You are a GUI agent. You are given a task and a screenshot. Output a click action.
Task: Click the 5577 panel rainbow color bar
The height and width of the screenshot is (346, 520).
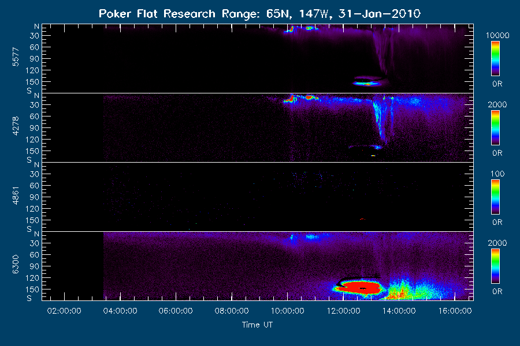(x=495, y=59)
